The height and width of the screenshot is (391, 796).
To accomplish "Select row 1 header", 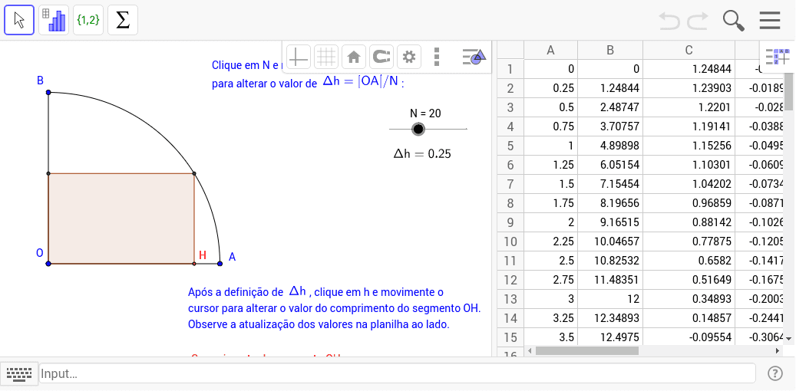I will (x=510, y=69).
